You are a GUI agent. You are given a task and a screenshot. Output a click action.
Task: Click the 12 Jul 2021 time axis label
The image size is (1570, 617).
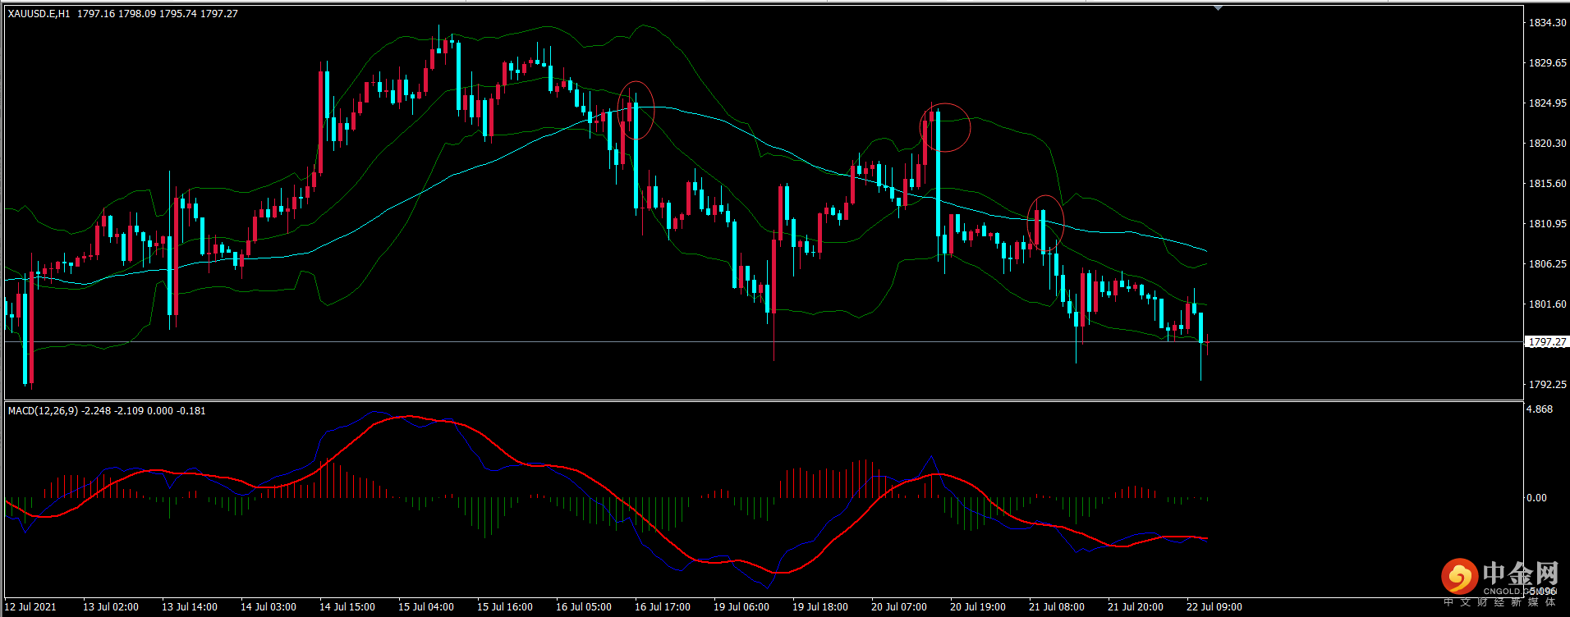coord(31,607)
